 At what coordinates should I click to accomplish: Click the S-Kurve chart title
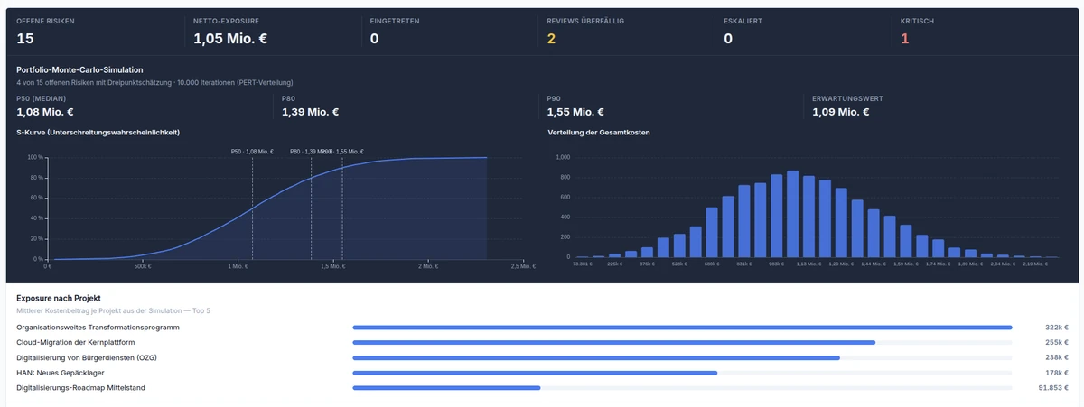(98, 133)
